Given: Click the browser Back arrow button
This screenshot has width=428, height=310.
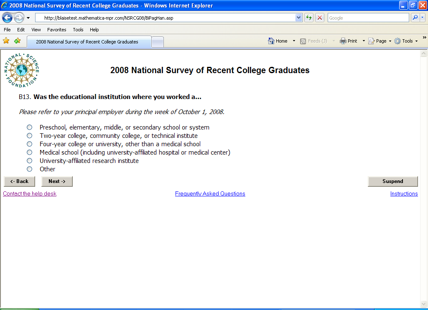Looking at the screenshot, I should (7, 18).
